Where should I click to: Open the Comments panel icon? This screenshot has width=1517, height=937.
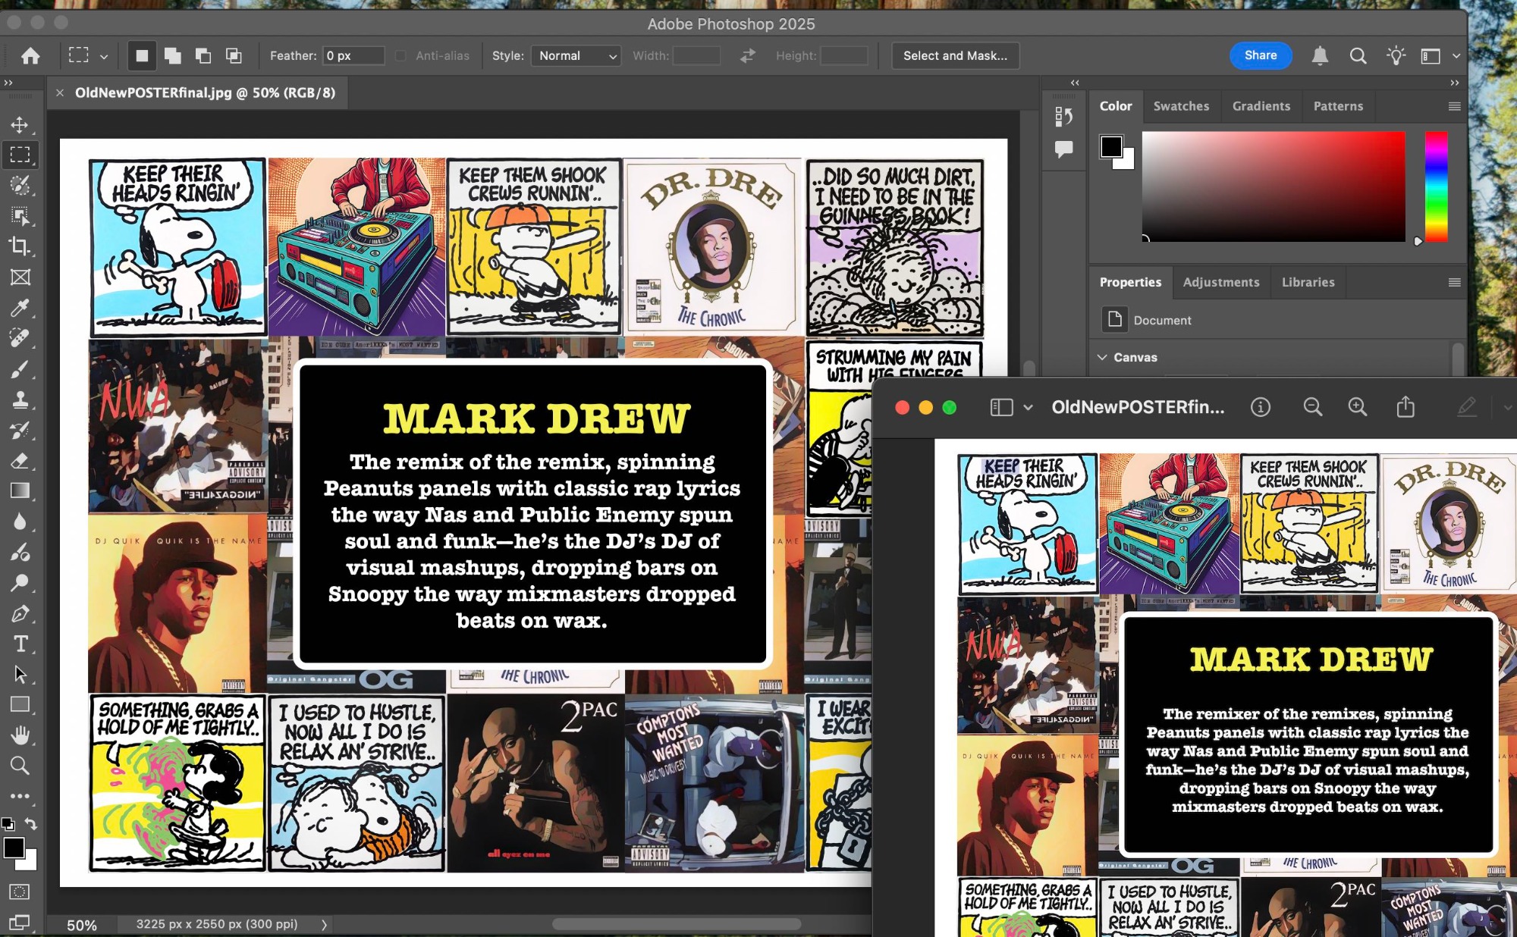click(1063, 149)
